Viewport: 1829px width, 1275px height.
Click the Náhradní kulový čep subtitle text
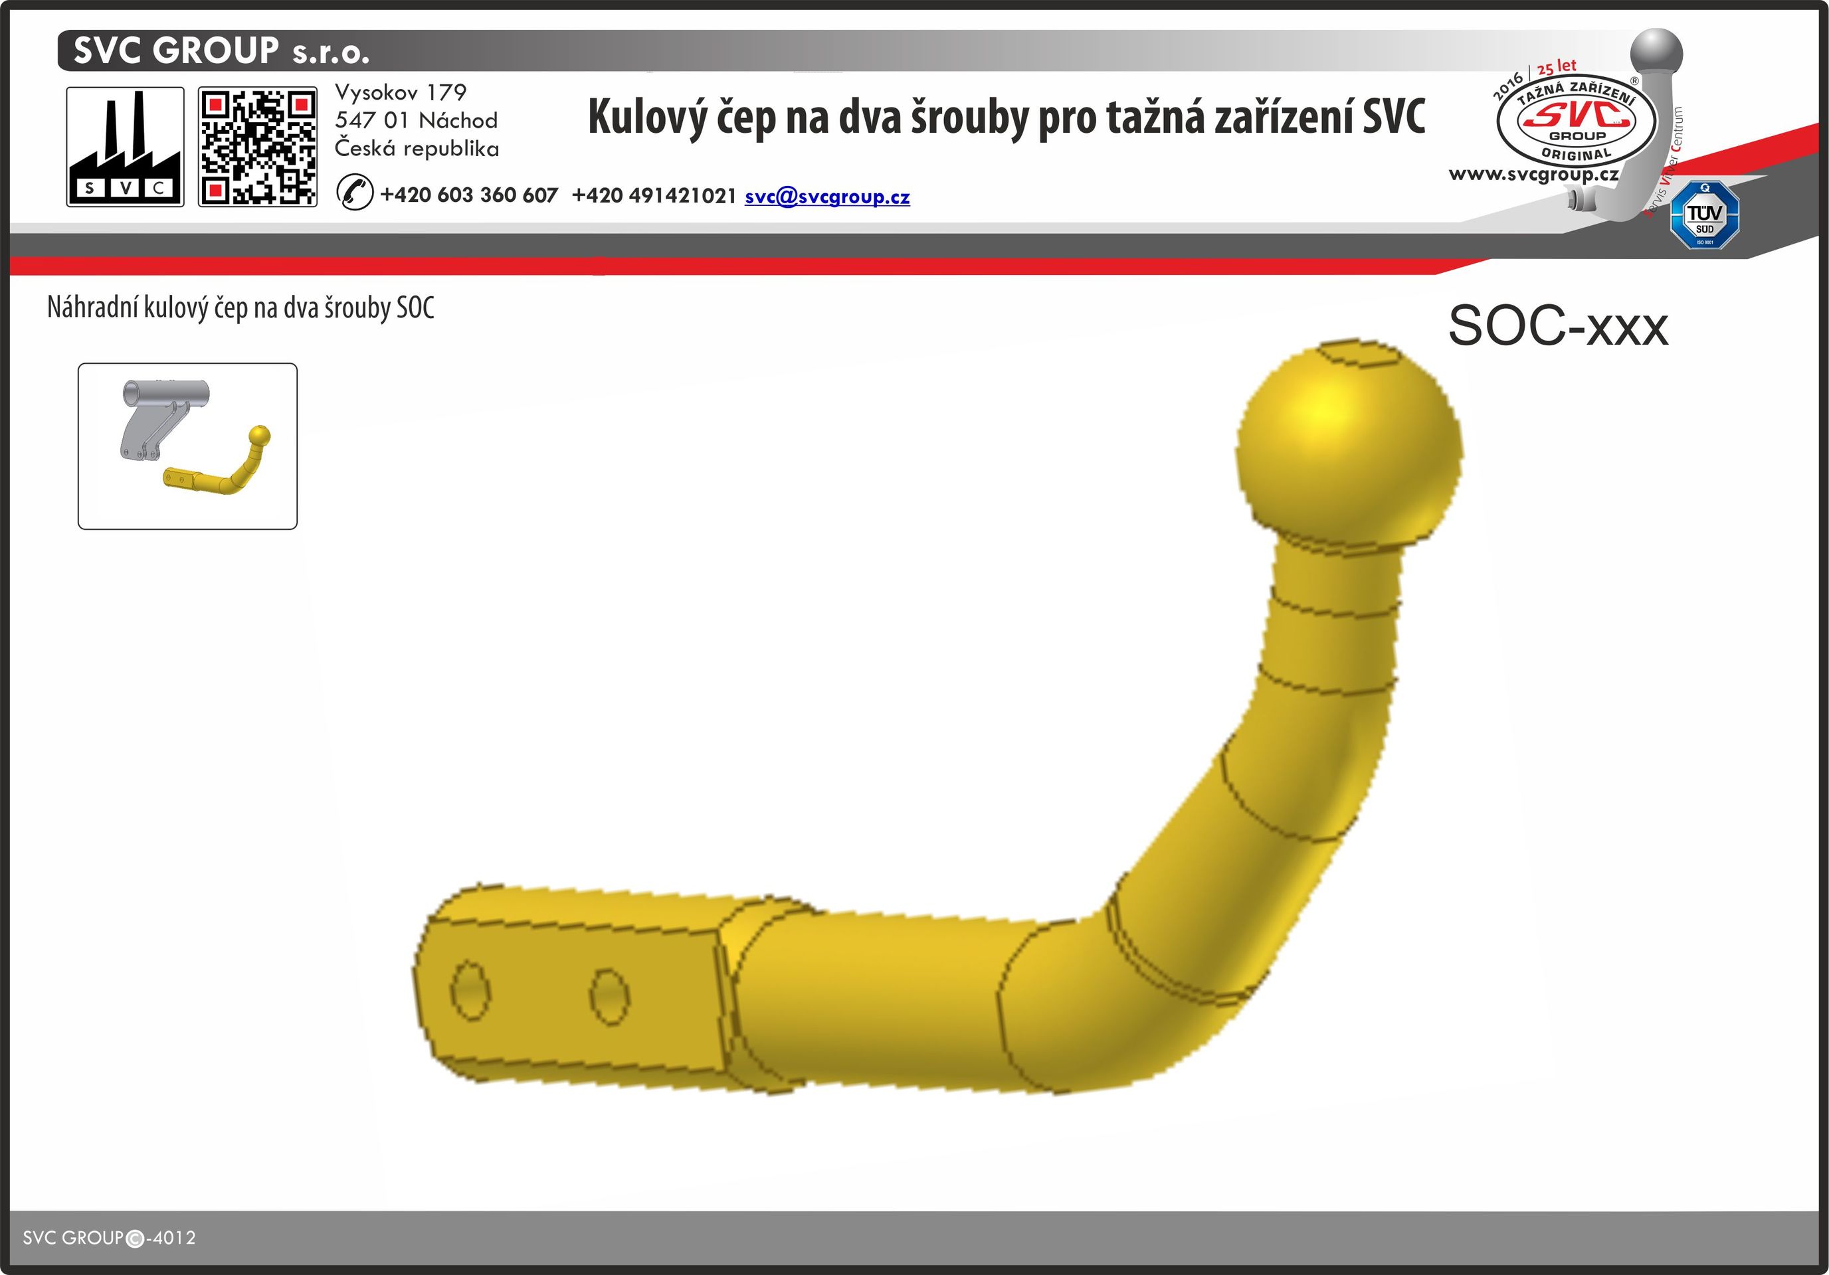241,308
